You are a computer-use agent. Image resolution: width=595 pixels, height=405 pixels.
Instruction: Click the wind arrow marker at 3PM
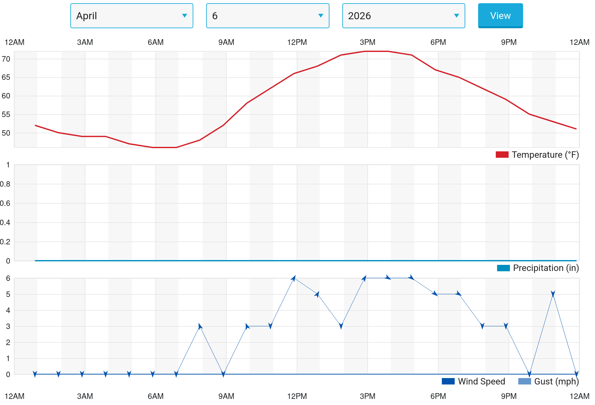click(x=364, y=278)
